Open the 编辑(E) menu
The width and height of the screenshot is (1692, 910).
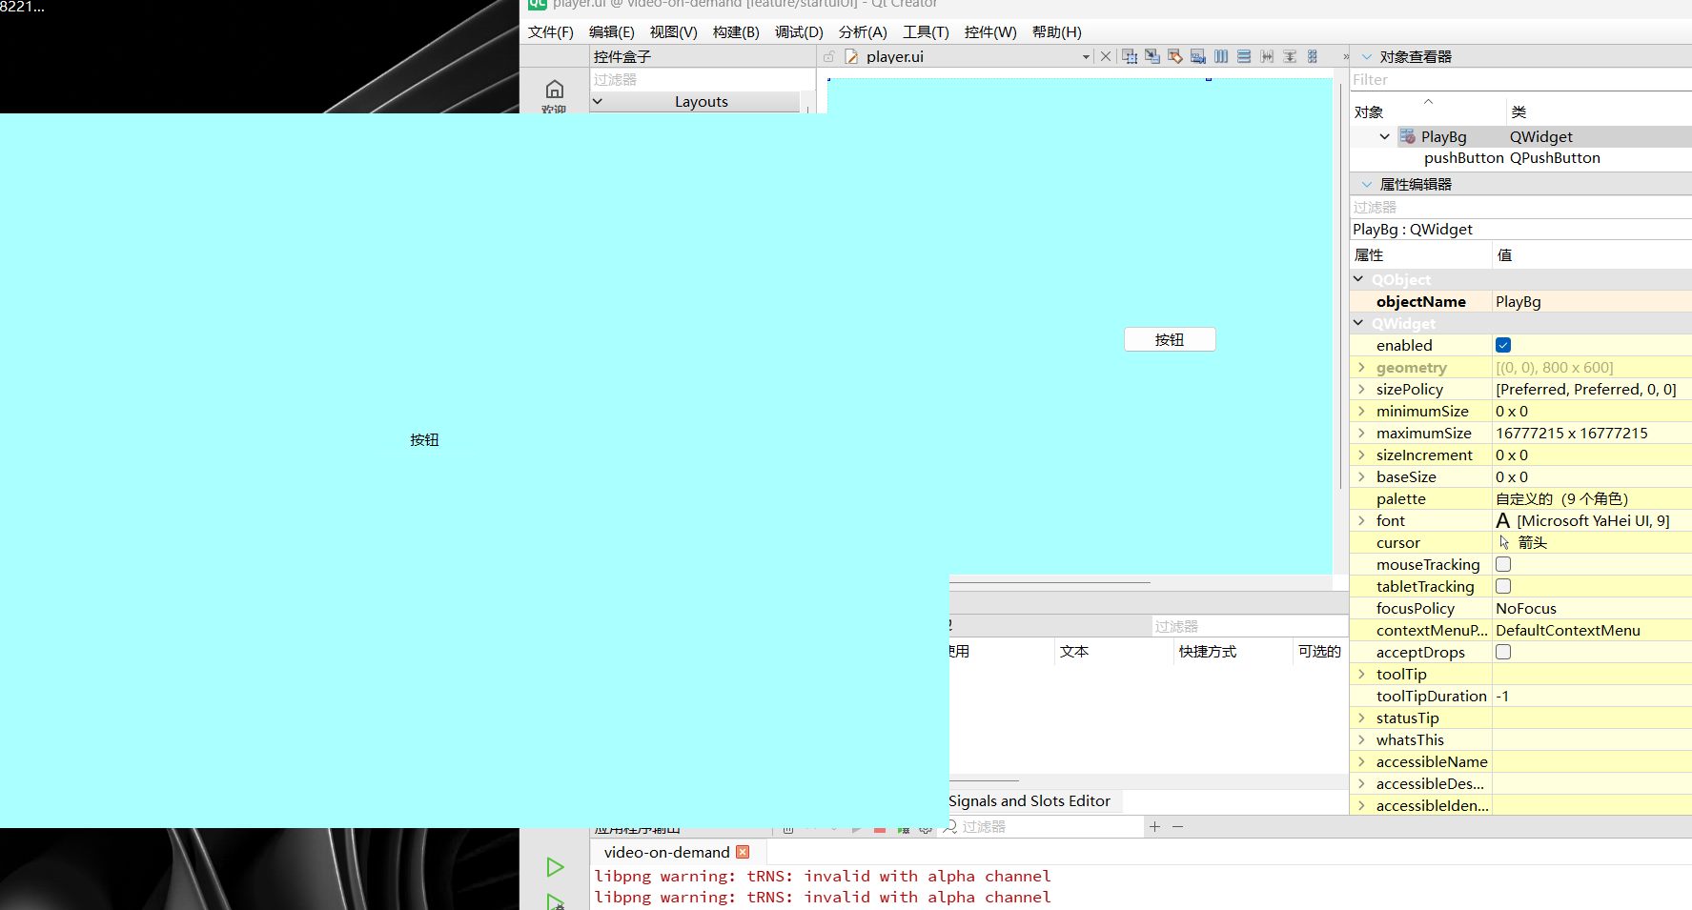[x=612, y=31]
